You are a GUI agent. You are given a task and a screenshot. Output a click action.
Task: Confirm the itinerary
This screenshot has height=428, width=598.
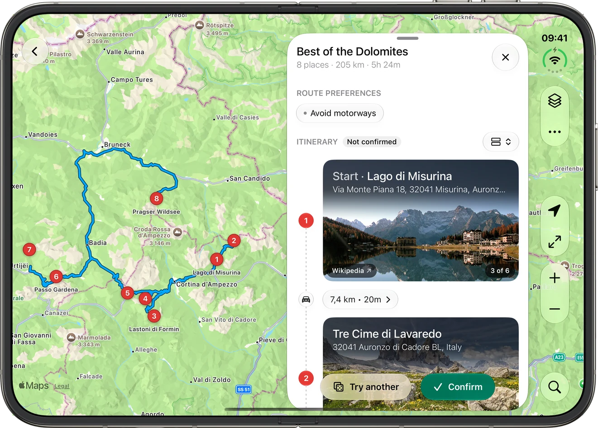pos(458,387)
